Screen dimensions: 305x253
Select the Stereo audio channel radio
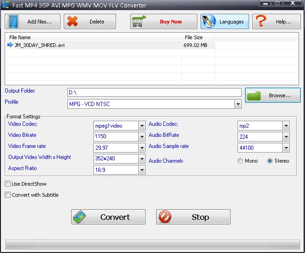(x=270, y=161)
